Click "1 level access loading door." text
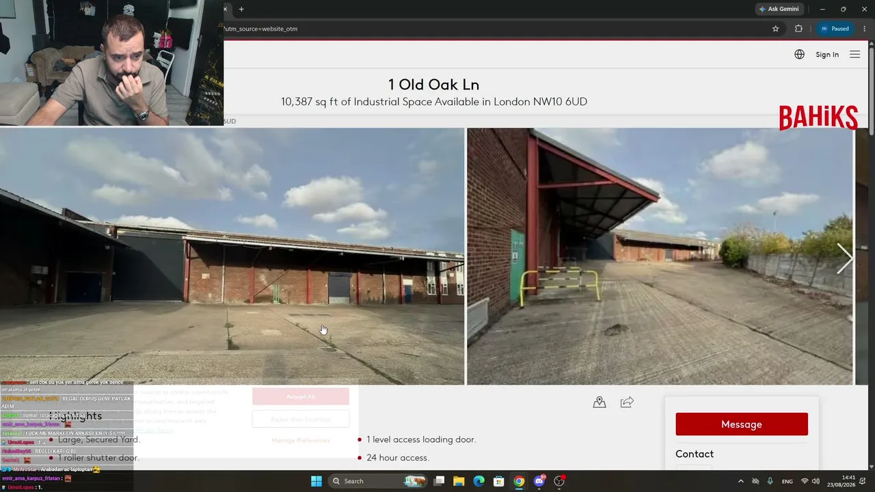875x492 pixels. click(421, 439)
